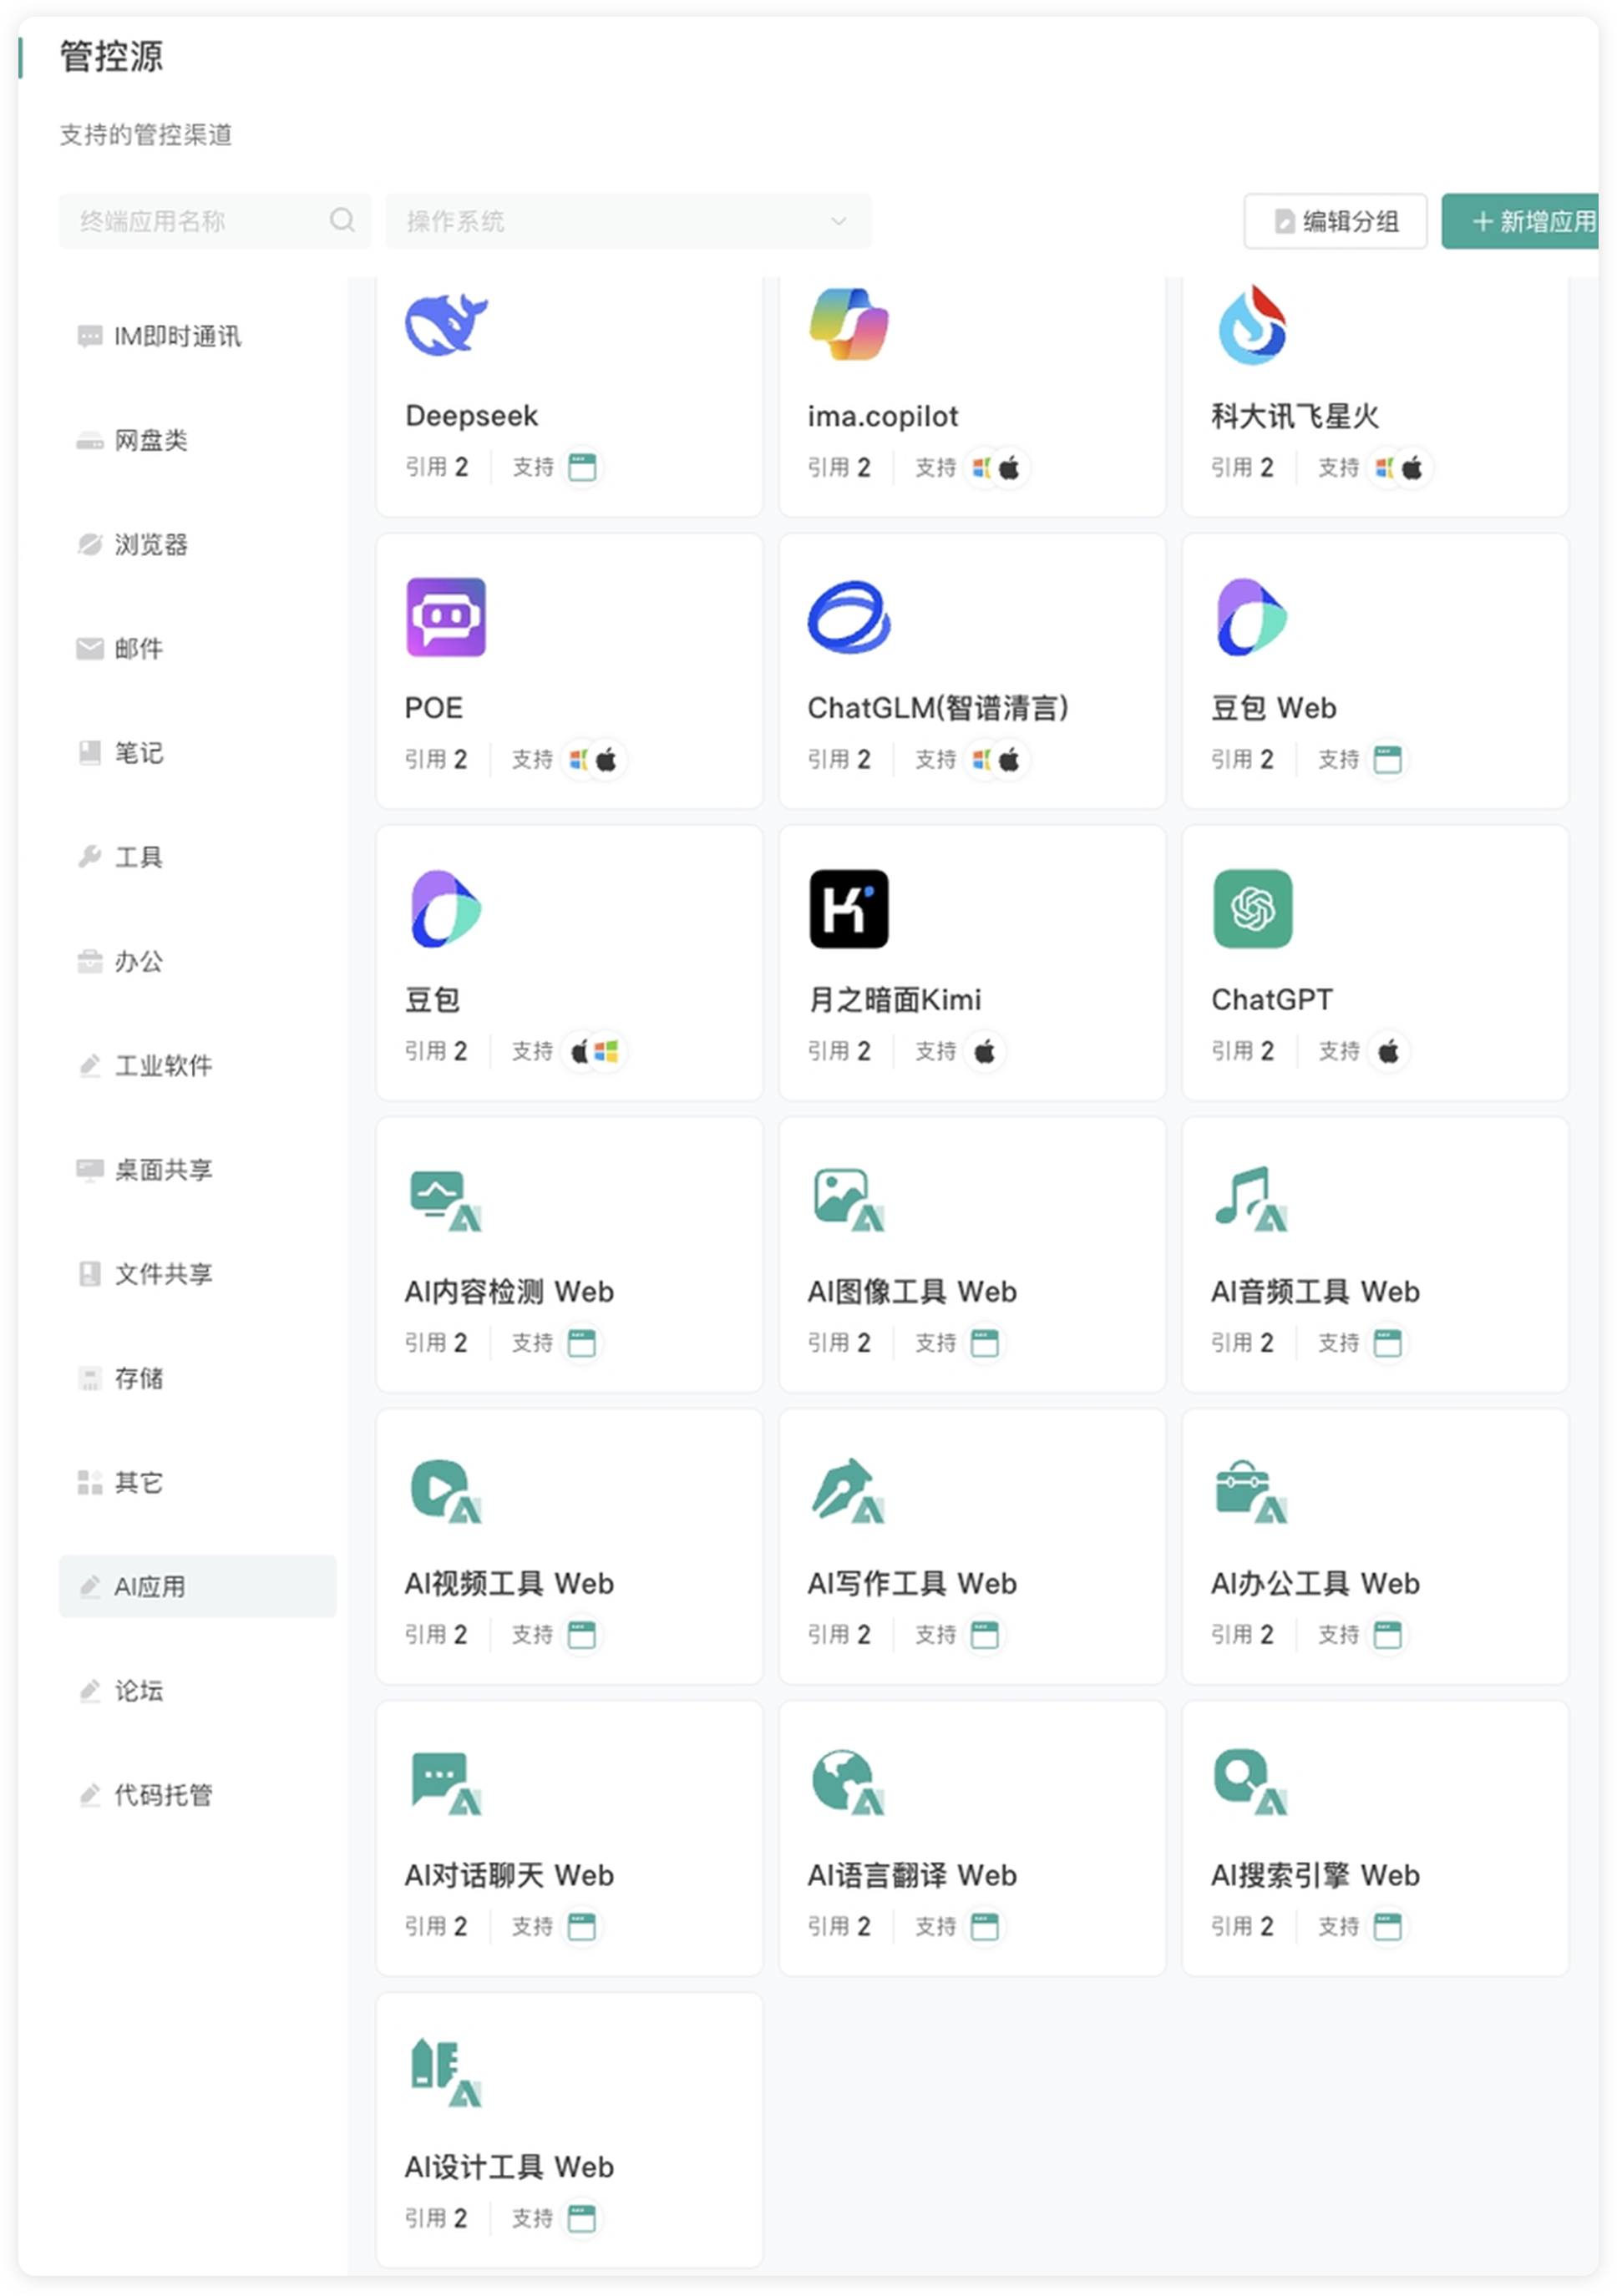Click the POE purple robot icon
This screenshot has height=2296, width=1617.
click(445, 617)
